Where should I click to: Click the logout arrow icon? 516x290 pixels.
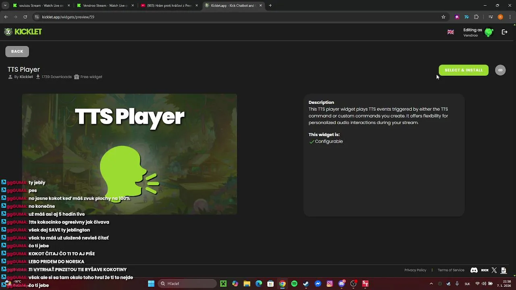tap(504, 32)
